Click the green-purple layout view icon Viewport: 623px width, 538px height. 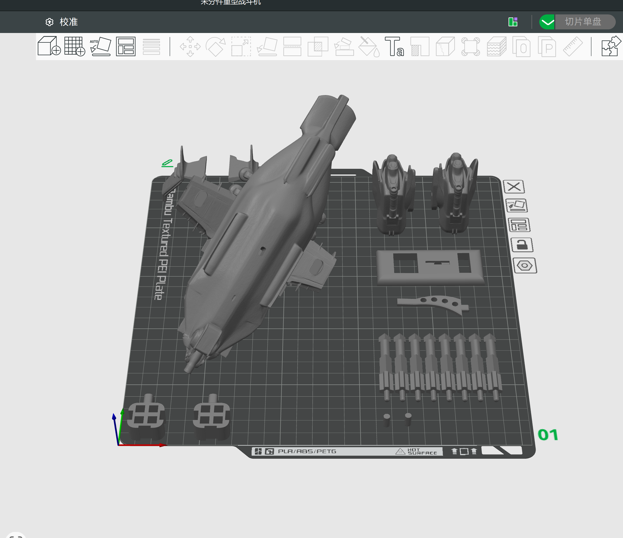point(513,22)
